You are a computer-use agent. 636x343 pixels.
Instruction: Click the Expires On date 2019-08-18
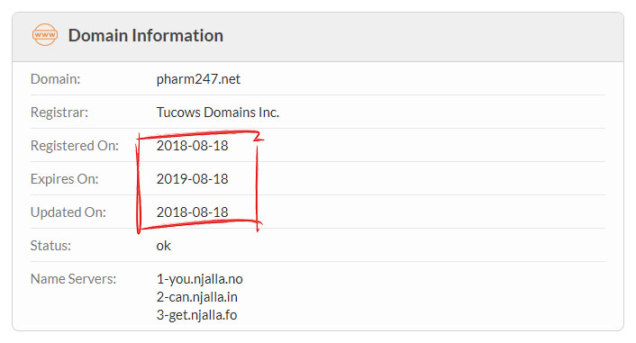point(192,179)
